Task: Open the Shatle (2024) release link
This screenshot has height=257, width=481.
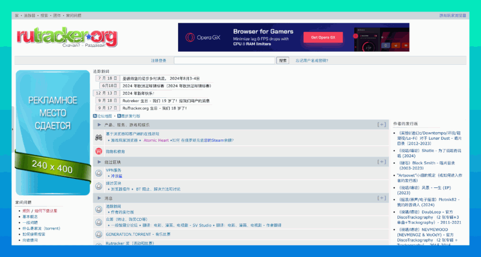Action: point(429,153)
